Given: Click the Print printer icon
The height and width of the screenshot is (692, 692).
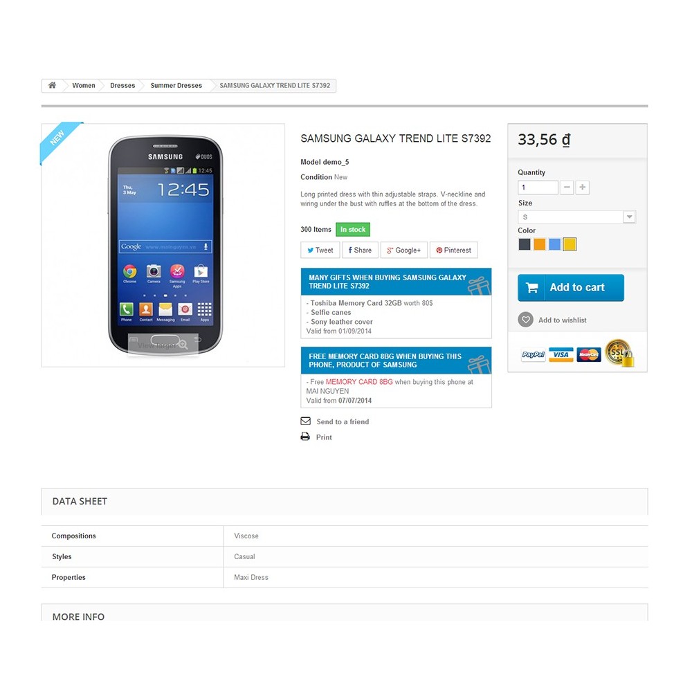Looking at the screenshot, I should click(x=305, y=437).
